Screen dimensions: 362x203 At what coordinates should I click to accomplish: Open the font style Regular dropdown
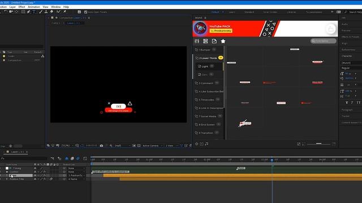click(x=351, y=68)
